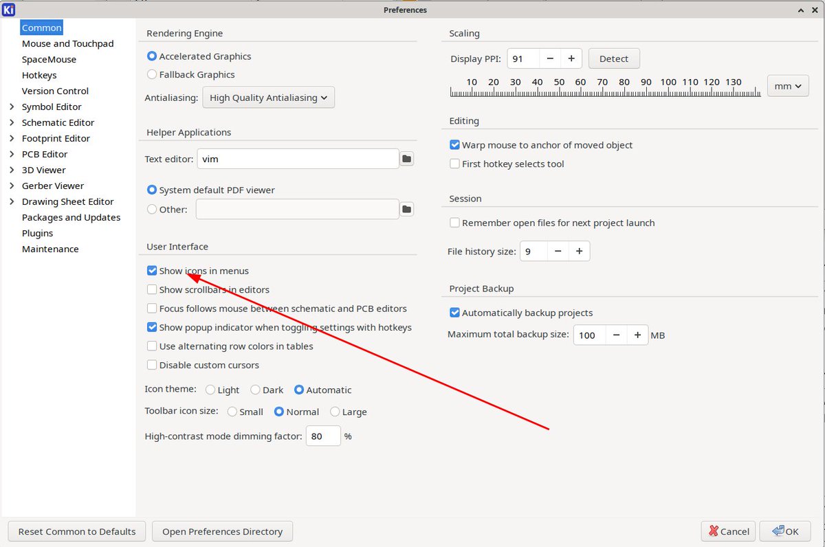The image size is (825, 547).
Task: Browse for other PDF viewer folder icon
Action: (407, 209)
